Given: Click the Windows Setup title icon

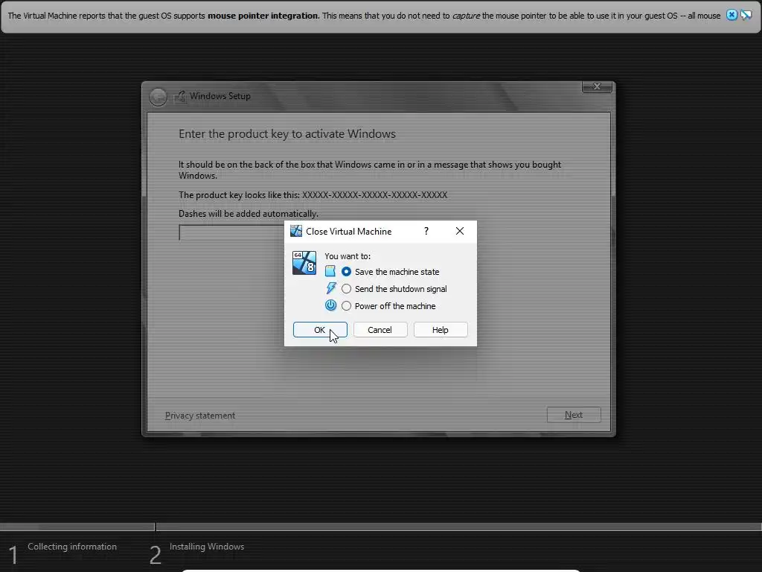Looking at the screenshot, I should point(181,96).
